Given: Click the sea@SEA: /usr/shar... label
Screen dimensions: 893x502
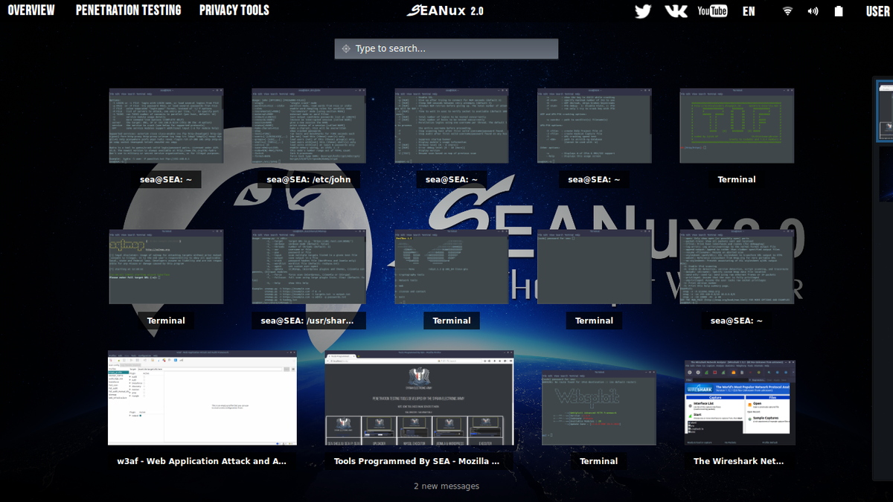Looking at the screenshot, I should click(x=309, y=321).
